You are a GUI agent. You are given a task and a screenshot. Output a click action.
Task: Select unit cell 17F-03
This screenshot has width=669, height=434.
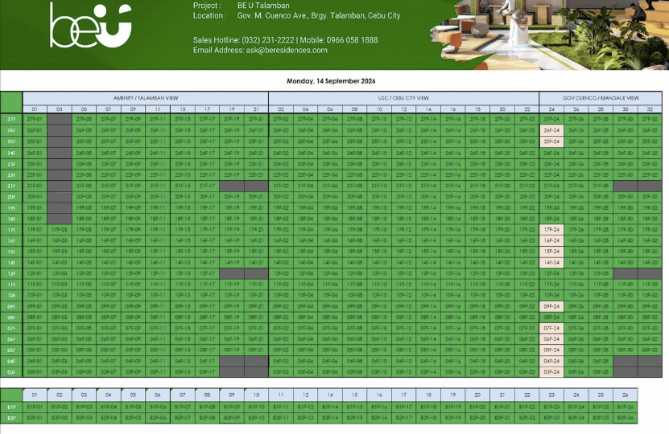[x=60, y=230]
